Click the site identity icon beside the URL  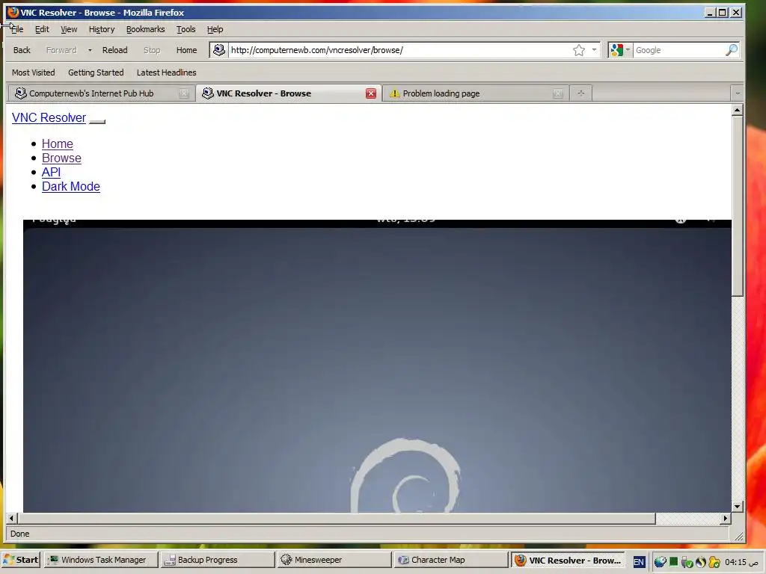219,50
